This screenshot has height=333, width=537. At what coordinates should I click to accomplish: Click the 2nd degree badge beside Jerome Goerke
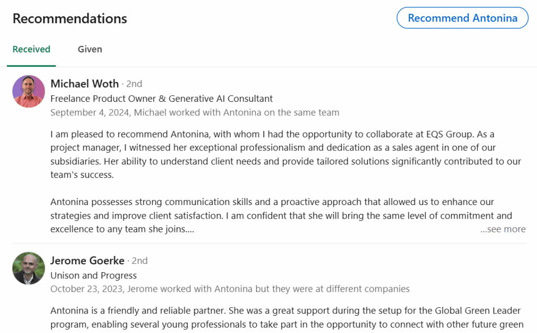click(139, 261)
